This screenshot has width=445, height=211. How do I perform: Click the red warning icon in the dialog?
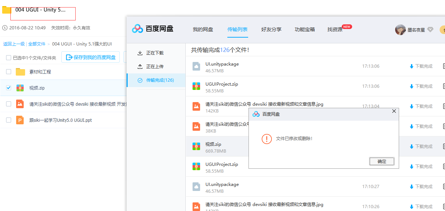pos(267,139)
